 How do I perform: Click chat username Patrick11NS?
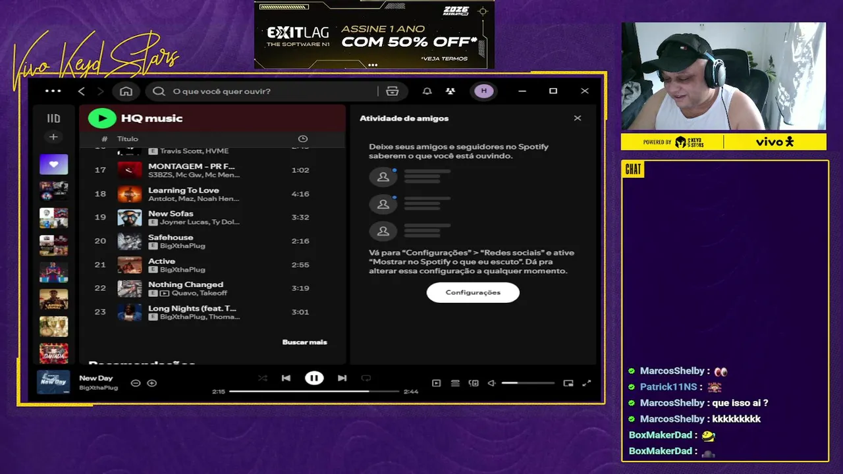[668, 387]
